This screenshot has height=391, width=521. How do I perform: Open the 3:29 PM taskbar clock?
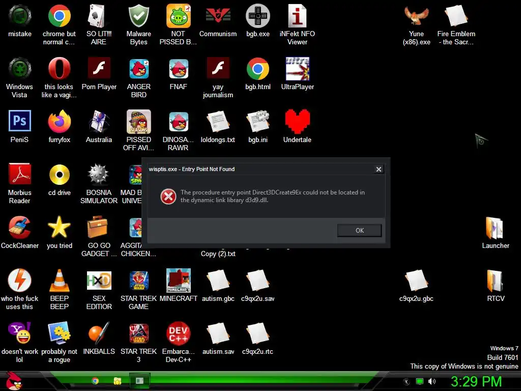[476, 381]
